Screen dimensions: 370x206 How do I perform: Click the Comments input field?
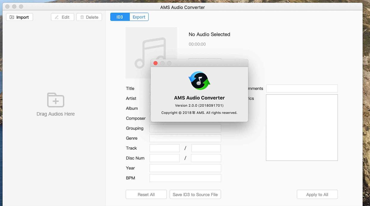(302, 89)
